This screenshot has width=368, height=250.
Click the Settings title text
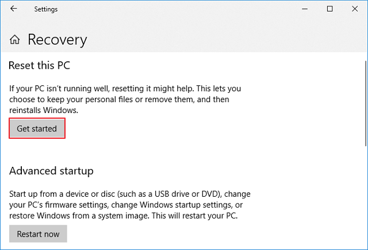(x=46, y=9)
